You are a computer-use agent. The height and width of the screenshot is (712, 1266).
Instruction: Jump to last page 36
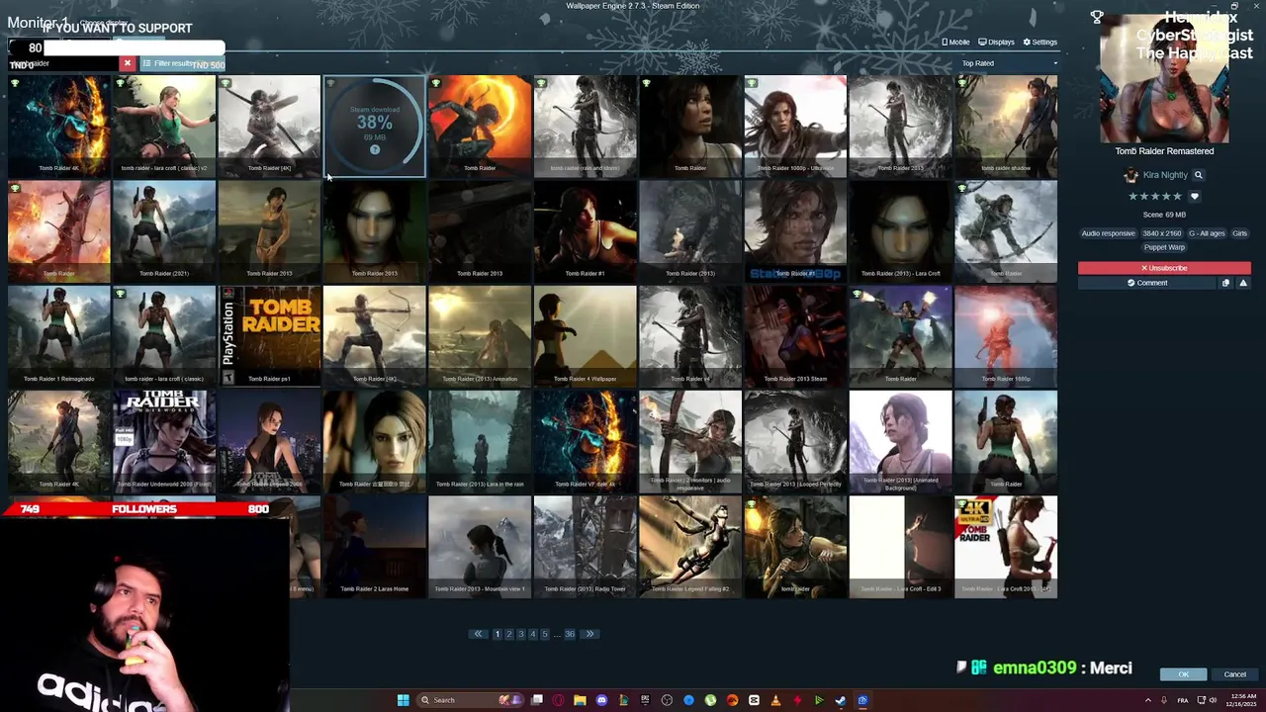point(570,634)
